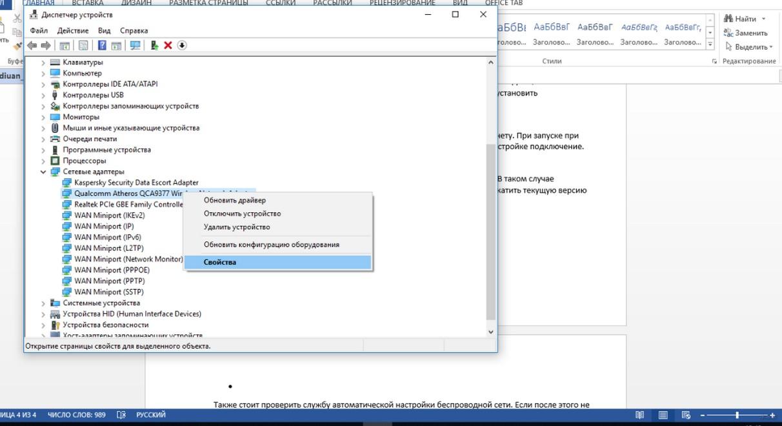Viewport: 782px width, 426px height.
Task: Switch Word to Read Mode view icon
Action: 640,415
